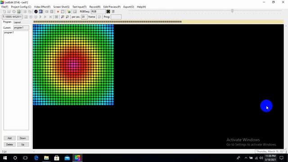This screenshot has height=162, width=288.
Task: Open the Windows Start menu
Action: click(5, 158)
